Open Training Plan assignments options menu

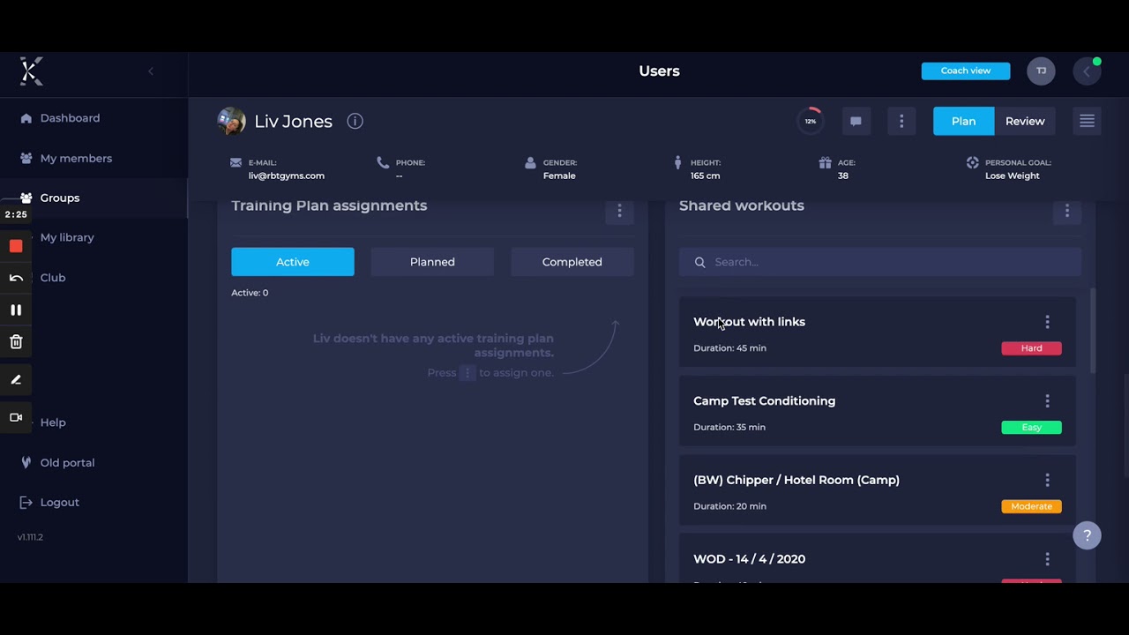pyautogui.click(x=619, y=211)
